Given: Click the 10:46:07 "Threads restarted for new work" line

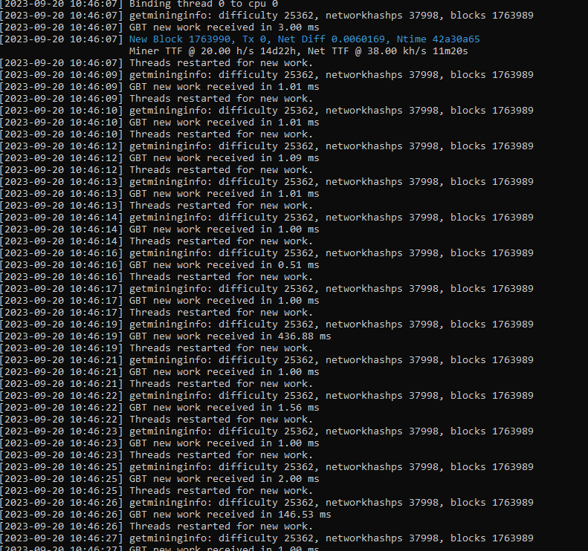Looking at the screenshot, I should point(156,63).
